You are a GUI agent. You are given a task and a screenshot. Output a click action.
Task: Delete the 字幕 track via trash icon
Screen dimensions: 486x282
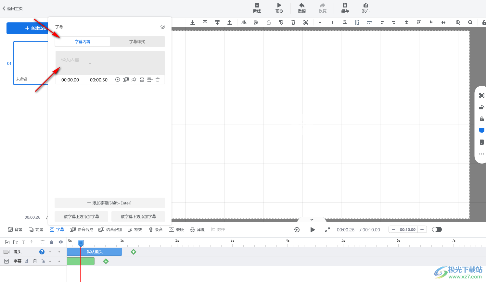35,261
